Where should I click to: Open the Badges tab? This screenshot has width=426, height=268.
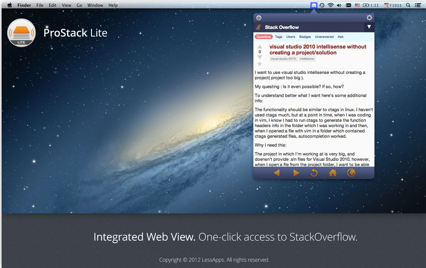point(305,37)
